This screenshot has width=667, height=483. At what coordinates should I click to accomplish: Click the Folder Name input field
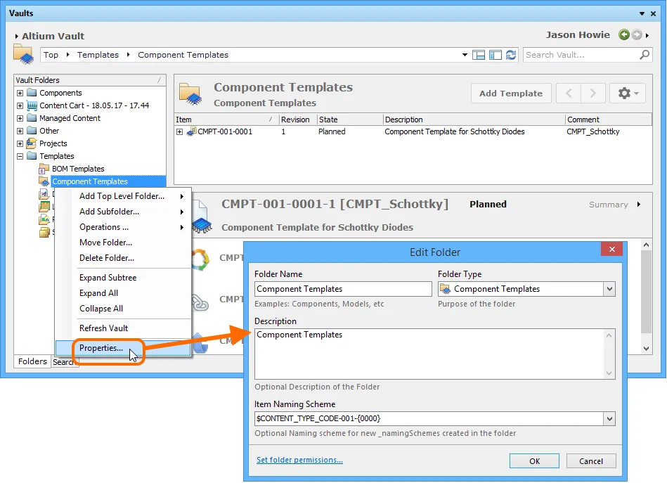pyautogui.click(x=343, y=289)
